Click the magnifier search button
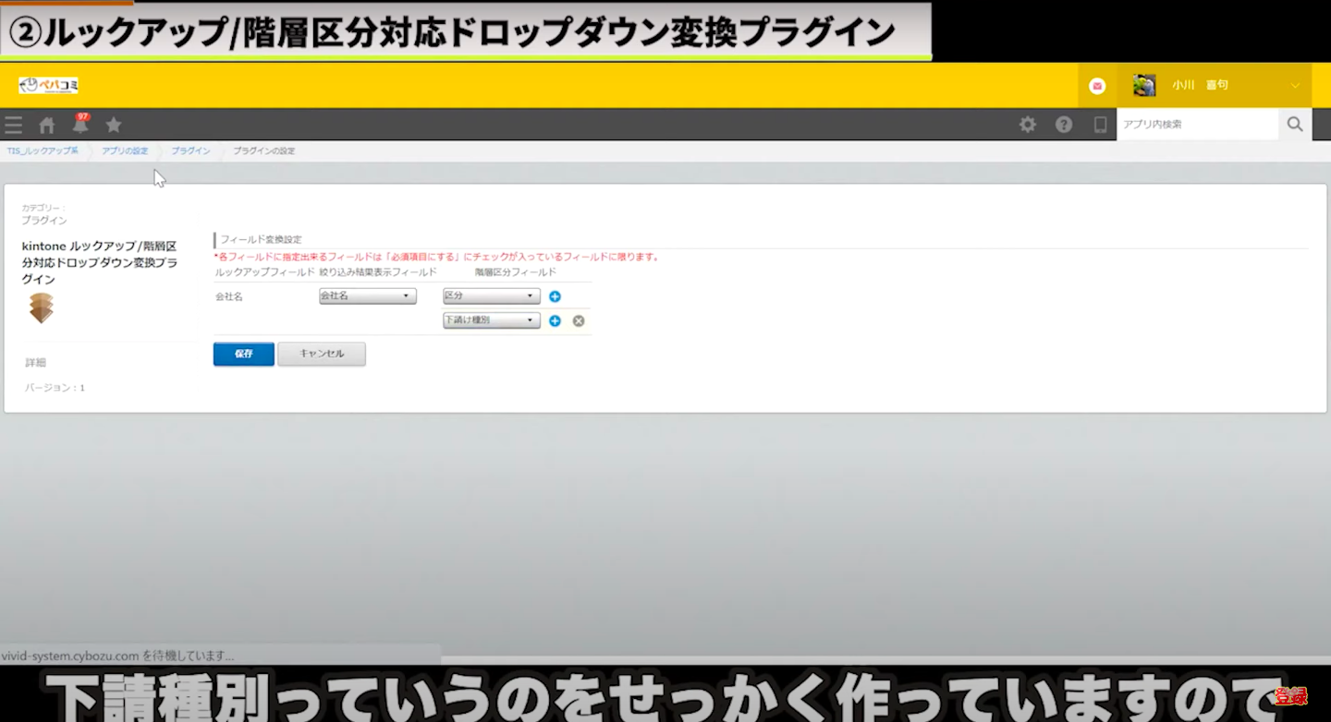 (x=1295, y=125)
